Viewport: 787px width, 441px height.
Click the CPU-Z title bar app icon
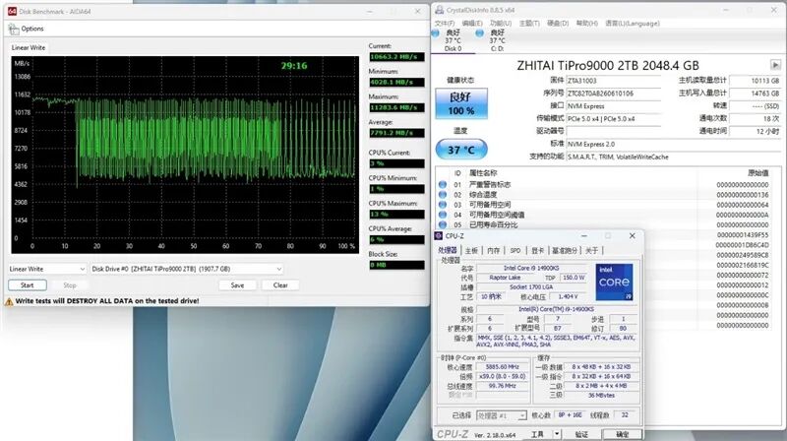[x=439, y=236]
